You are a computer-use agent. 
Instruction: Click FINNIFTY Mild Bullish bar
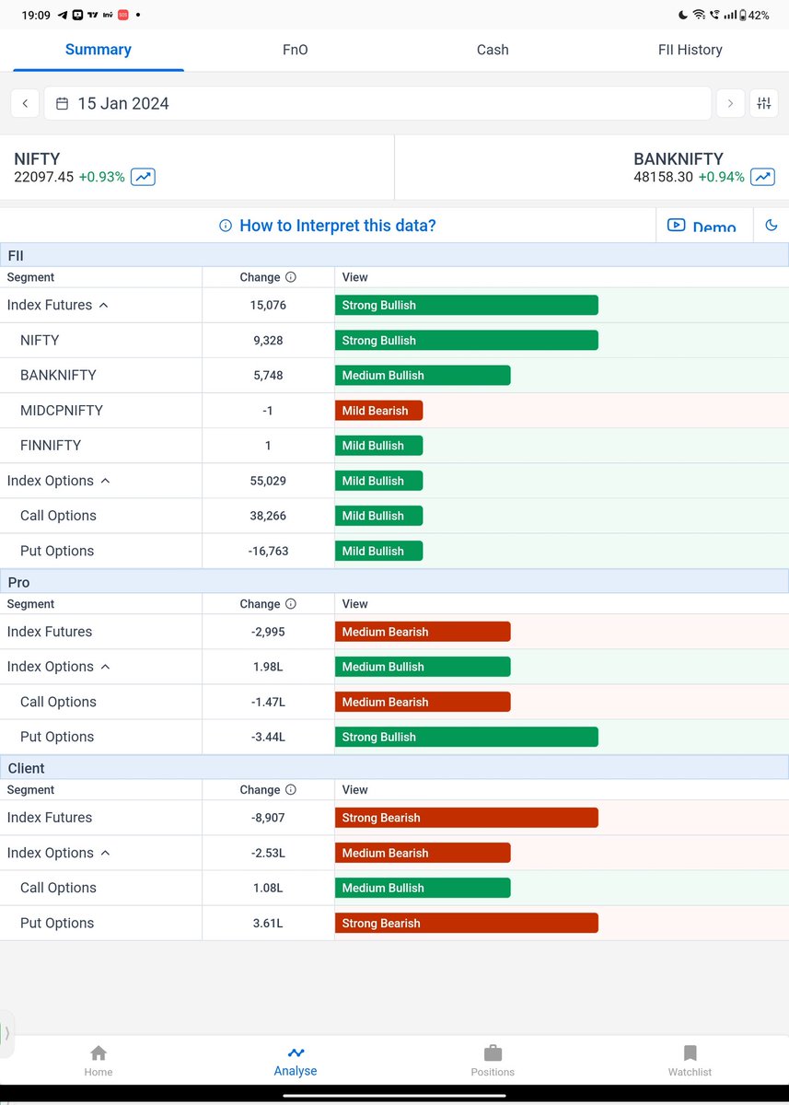coord(378,446)
